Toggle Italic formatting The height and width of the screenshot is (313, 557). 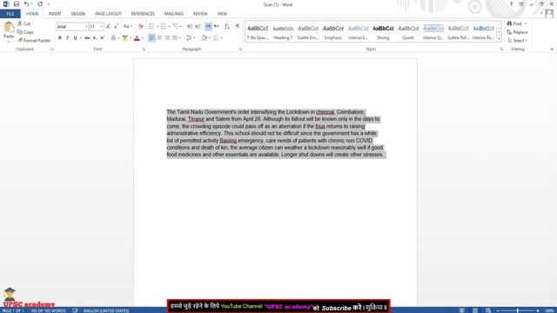coord(68,37)
